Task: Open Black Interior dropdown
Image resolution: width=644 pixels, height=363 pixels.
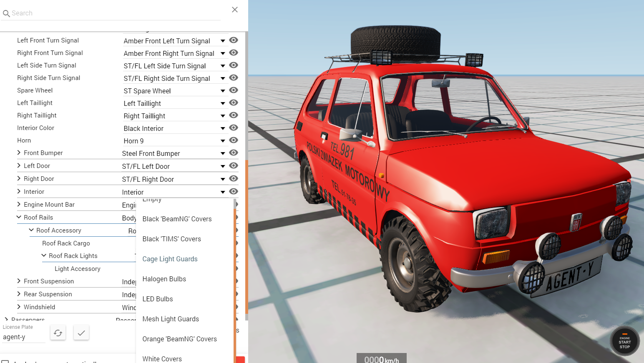Action: pos(175,128)
